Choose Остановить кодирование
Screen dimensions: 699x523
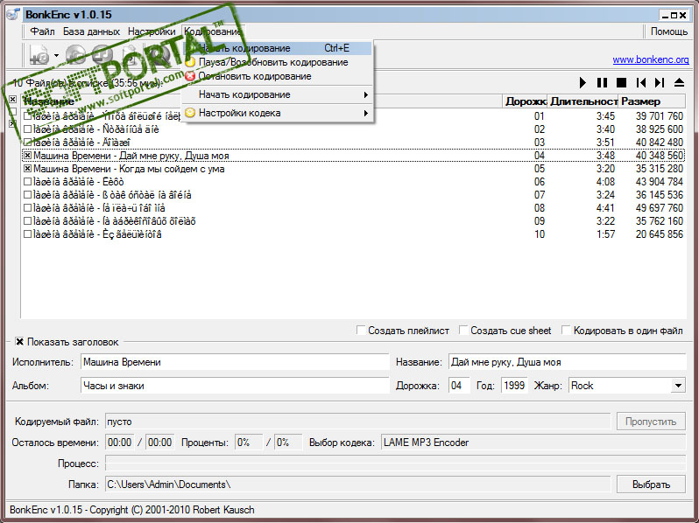(x=278, y=76)
